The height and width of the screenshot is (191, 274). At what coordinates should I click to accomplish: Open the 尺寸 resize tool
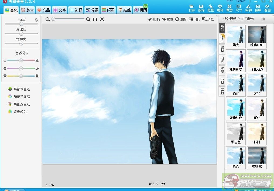pos(239,8)
